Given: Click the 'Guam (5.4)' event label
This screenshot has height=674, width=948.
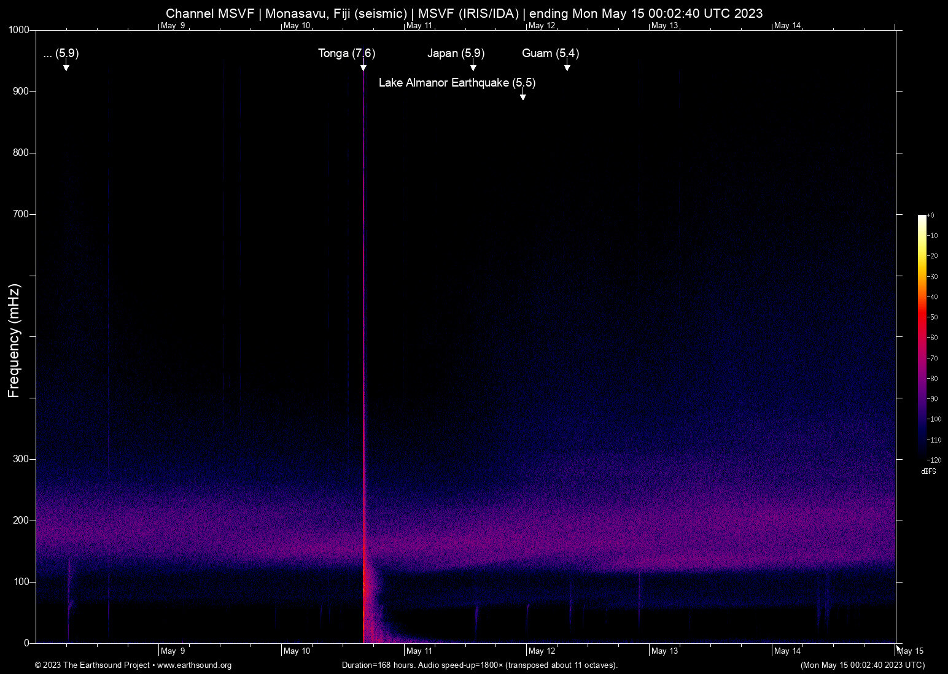Looking at the screenshot, I should click(x=551, y=53).
